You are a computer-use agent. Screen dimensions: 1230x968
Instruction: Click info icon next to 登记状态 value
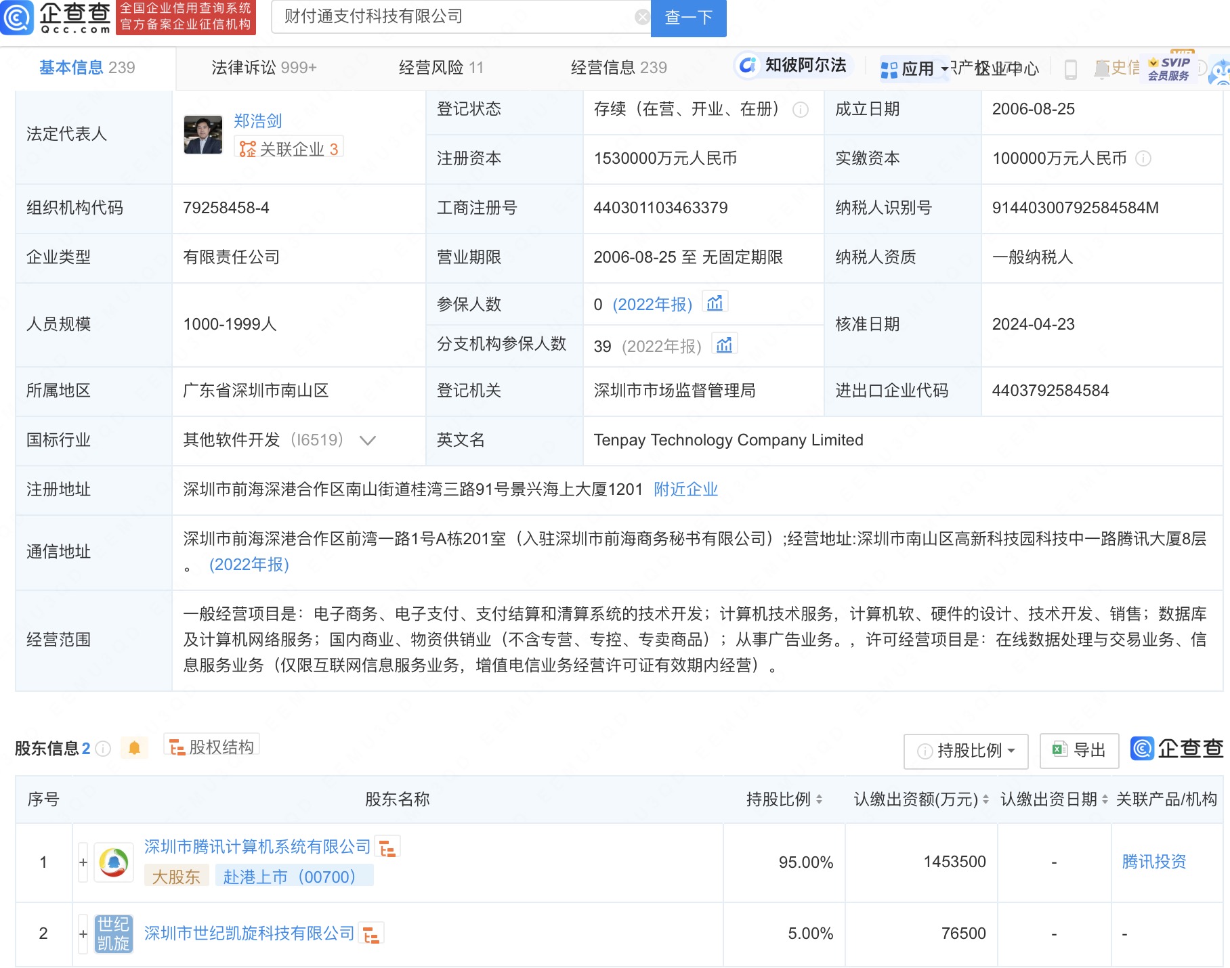[801, 110]
